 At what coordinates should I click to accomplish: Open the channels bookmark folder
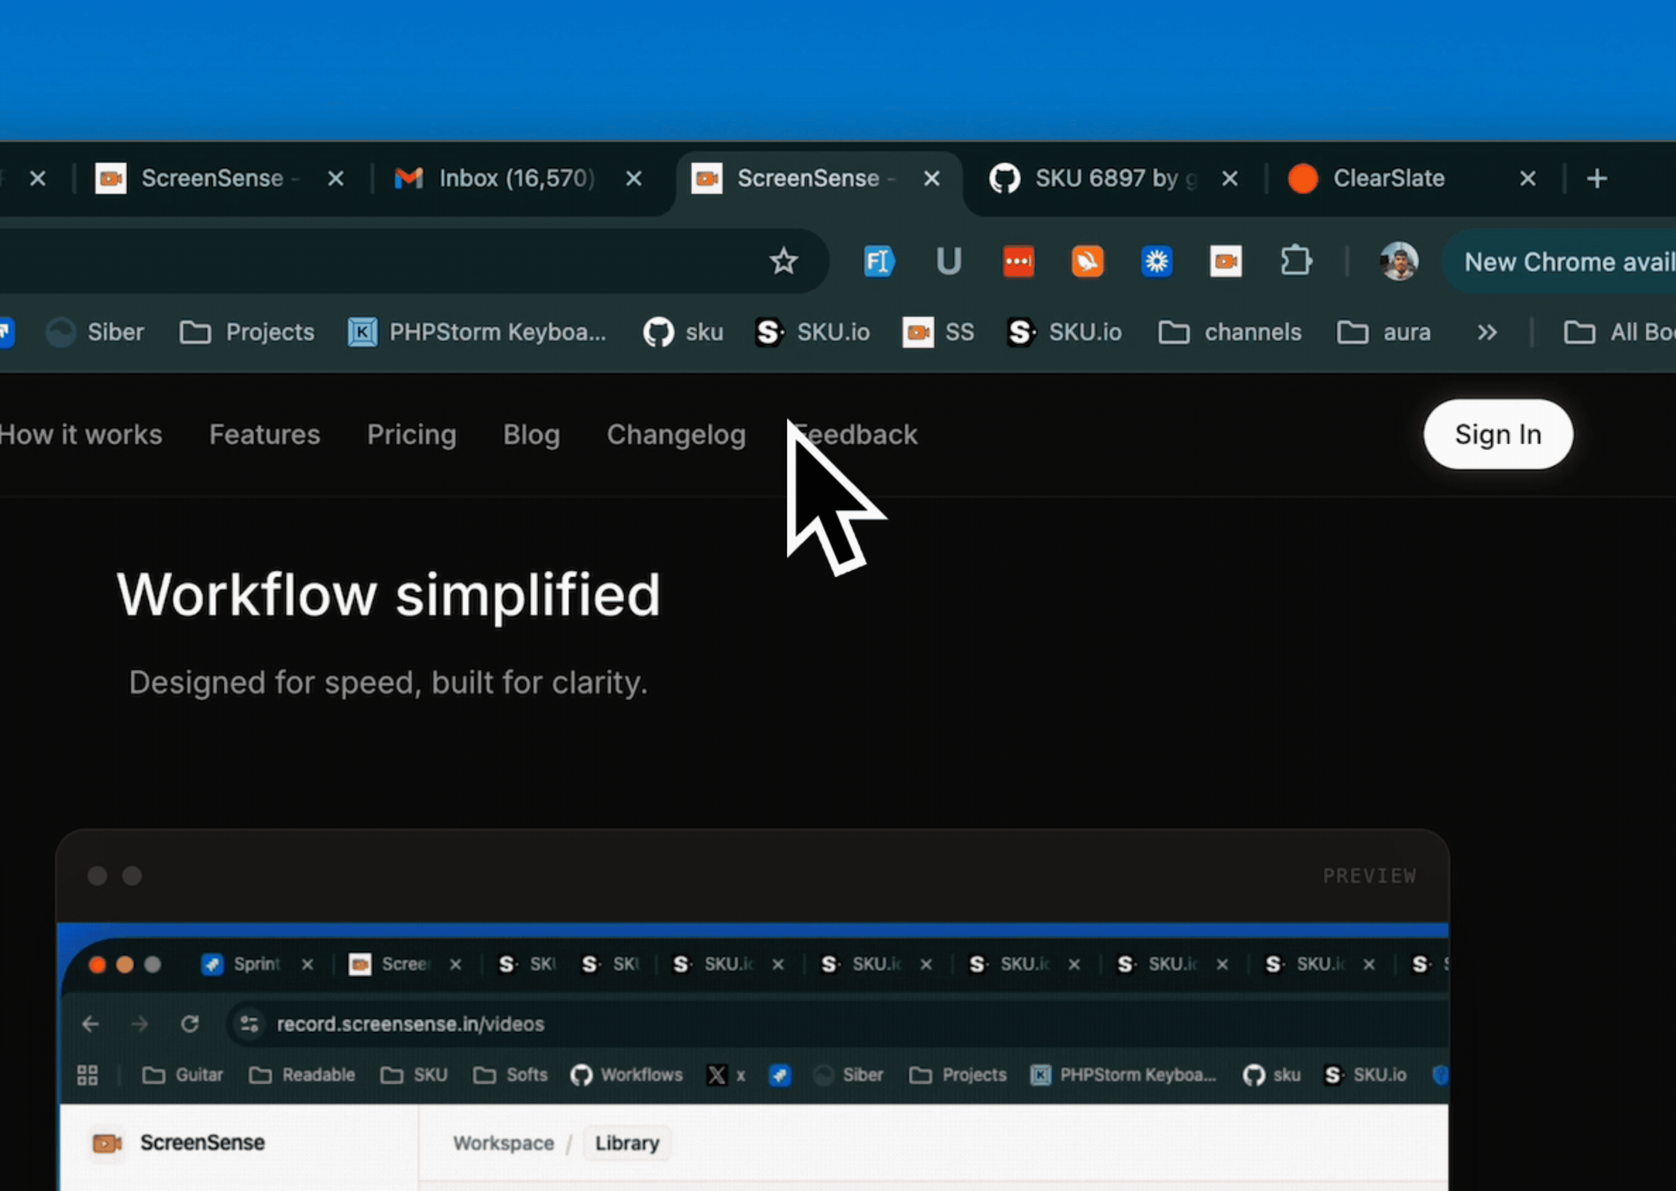tap(1229, 333)
